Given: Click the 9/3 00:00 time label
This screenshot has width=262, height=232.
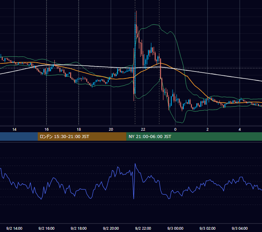Looking at the screenshot, I should 175,228.
